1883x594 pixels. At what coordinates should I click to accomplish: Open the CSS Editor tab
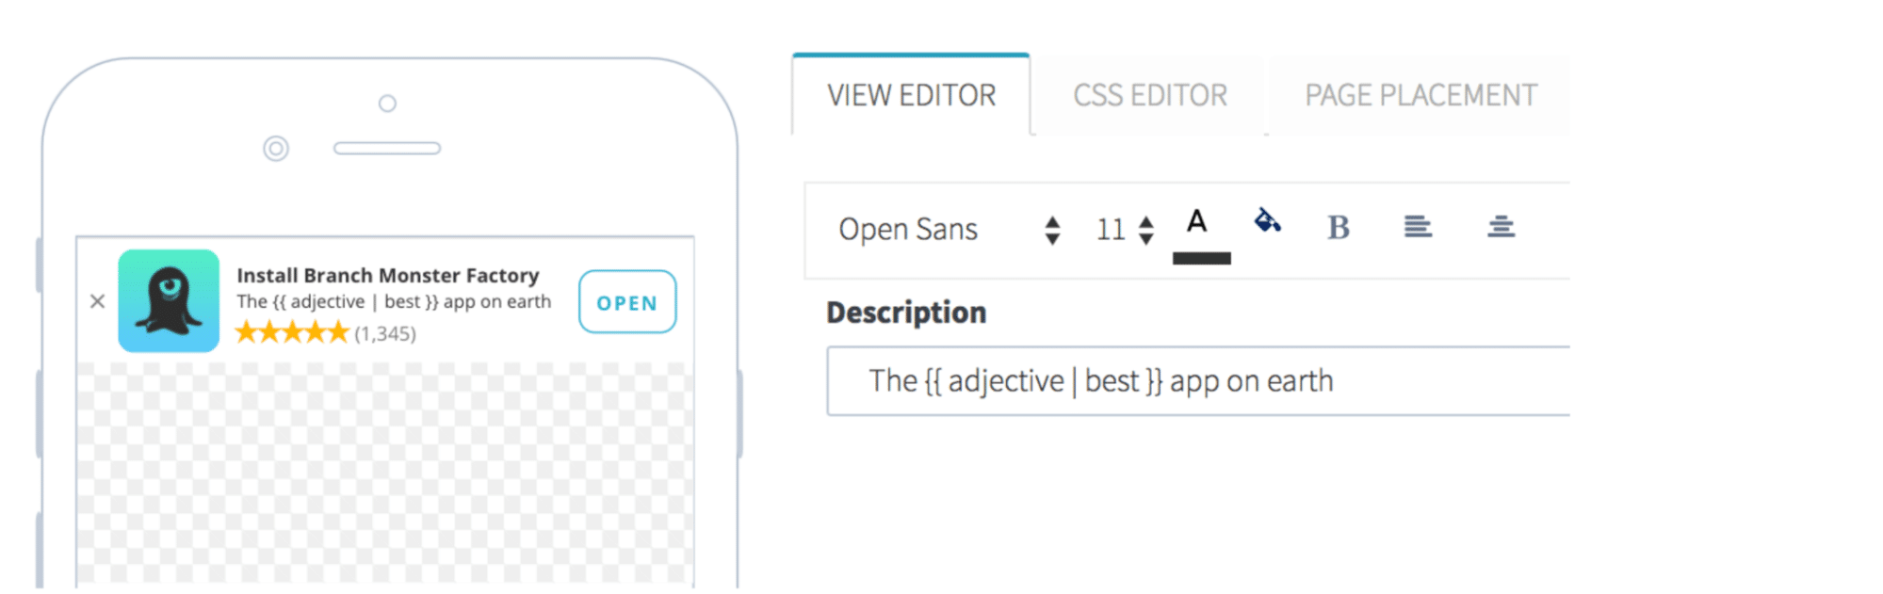1149,96
